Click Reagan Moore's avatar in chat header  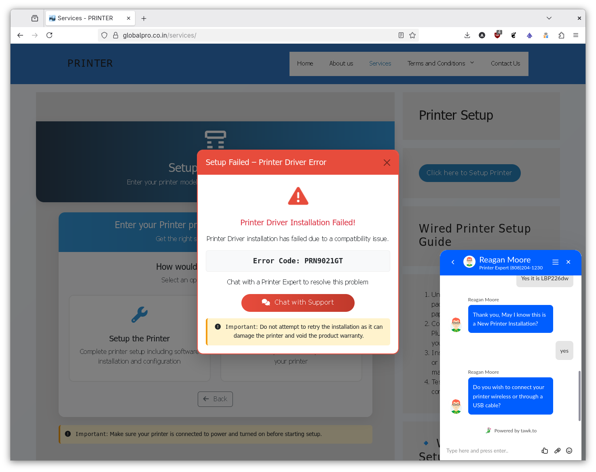(x=469, y=262)
